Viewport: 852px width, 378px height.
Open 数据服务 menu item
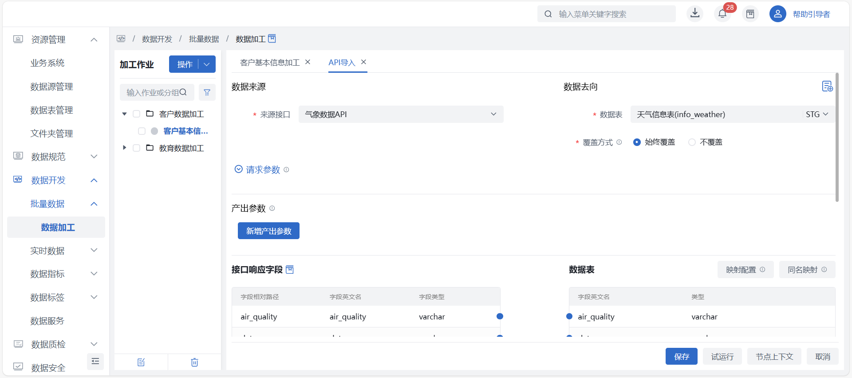[x=47, y=321]
